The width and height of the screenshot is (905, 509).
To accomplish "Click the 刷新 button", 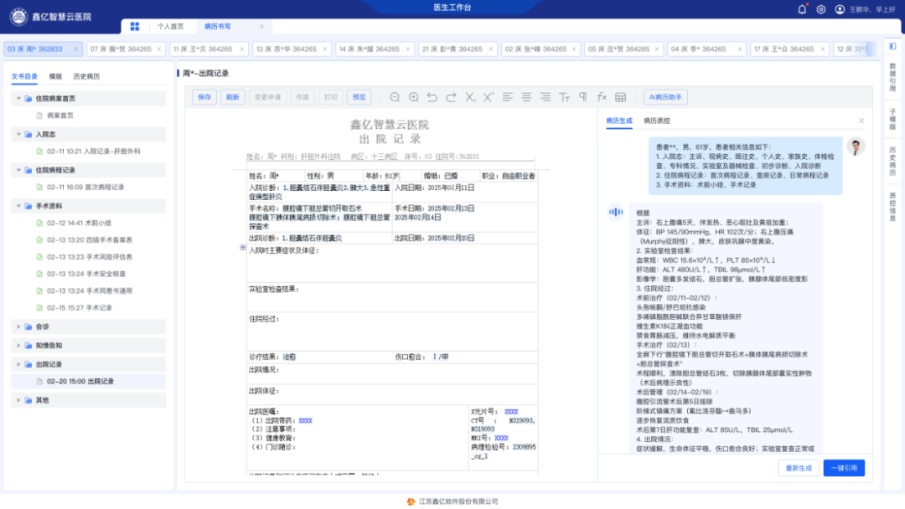I will pyautogui.click(x=233, y=97).
